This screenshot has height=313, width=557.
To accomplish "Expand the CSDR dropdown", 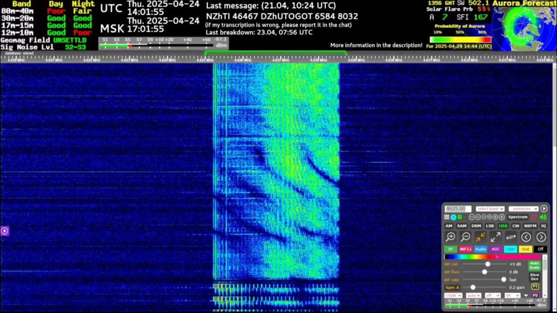I will (x=453, y=295).
